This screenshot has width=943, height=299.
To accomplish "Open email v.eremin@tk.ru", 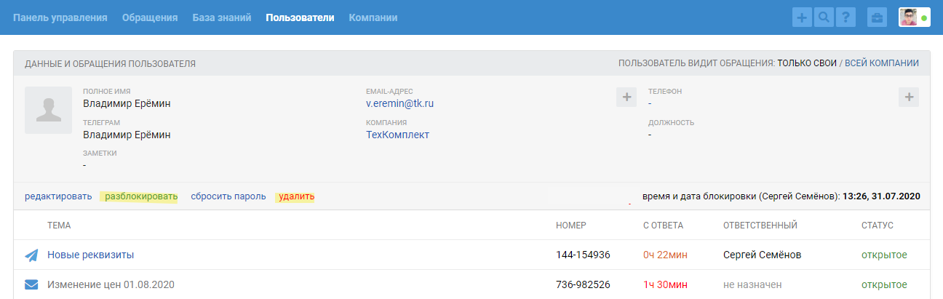I will pos(400,103).
